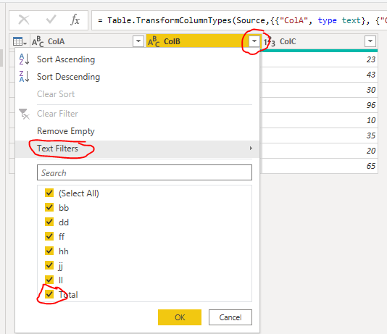
Task: Click the ColC cell with value 23
Action: pos(320,59)
